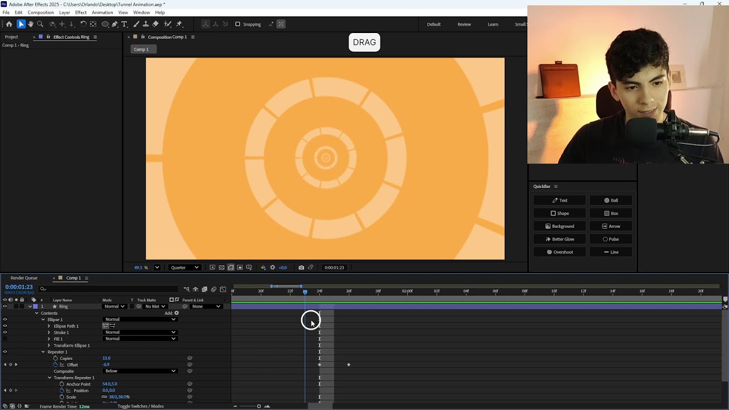Select the Clone Stamp tool

tap(146, 24)
